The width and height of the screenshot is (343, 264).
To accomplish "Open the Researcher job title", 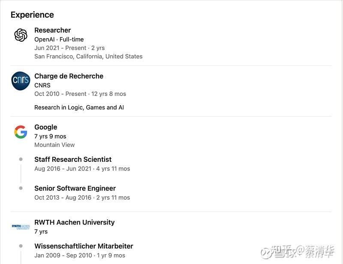I will click(x=52, y=30).
